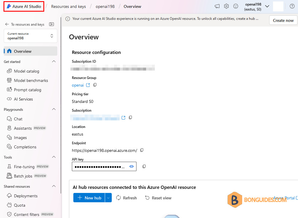This screenshot has height=218, width=298.
Task: Copy the API key
Action: [144, 166]
